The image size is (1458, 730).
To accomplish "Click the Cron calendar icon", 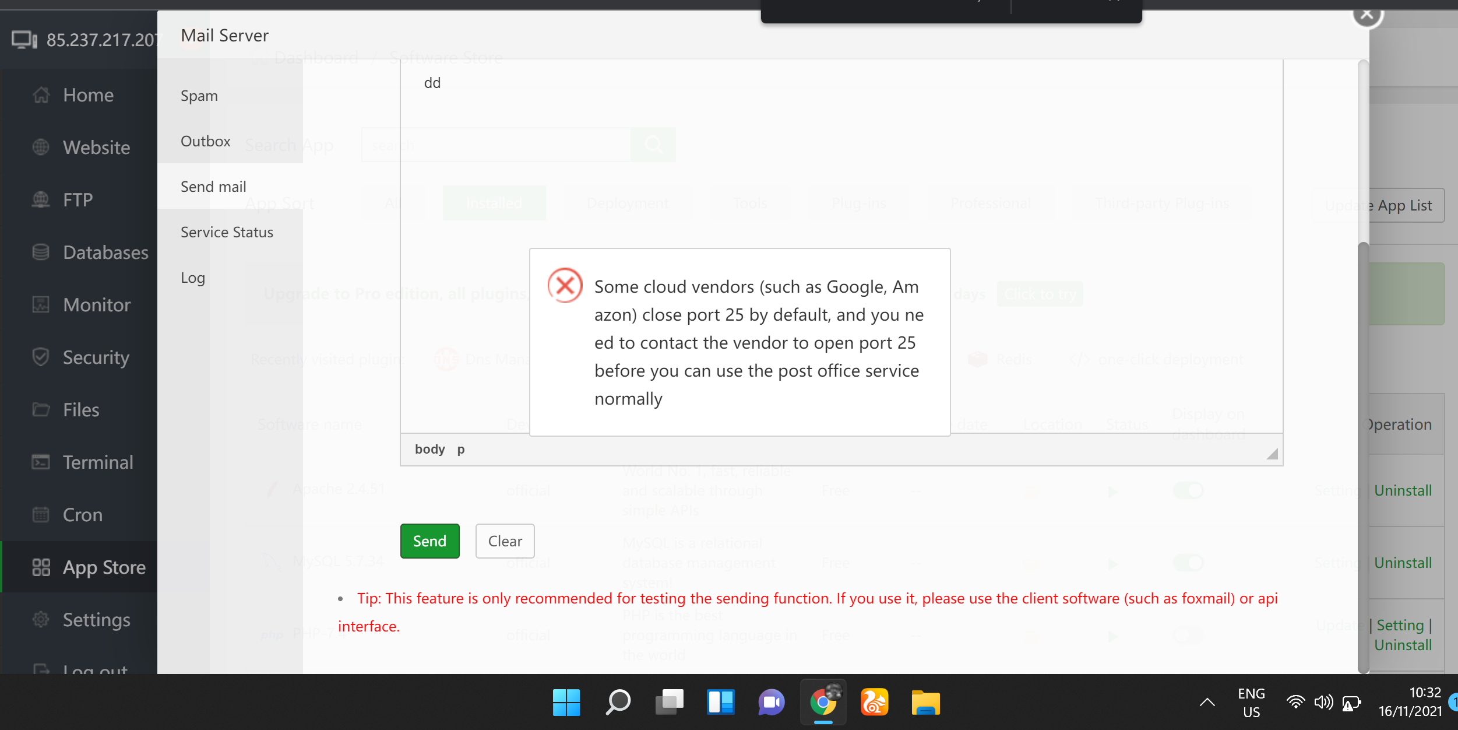I will (41, 515).
